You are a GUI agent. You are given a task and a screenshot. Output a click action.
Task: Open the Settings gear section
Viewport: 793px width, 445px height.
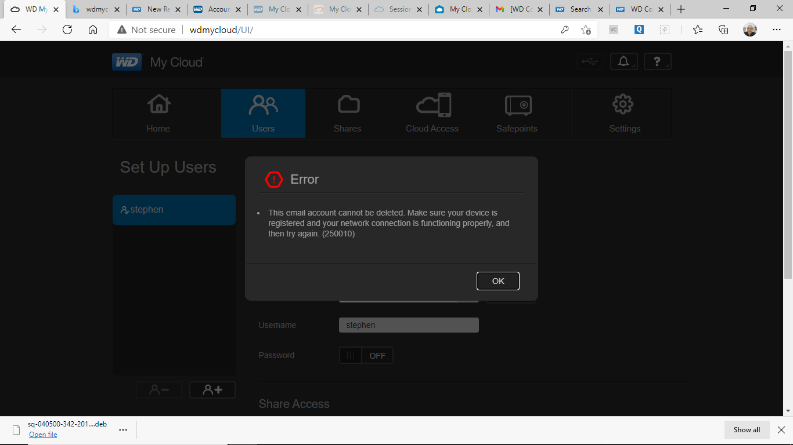[x=625, y=114]
